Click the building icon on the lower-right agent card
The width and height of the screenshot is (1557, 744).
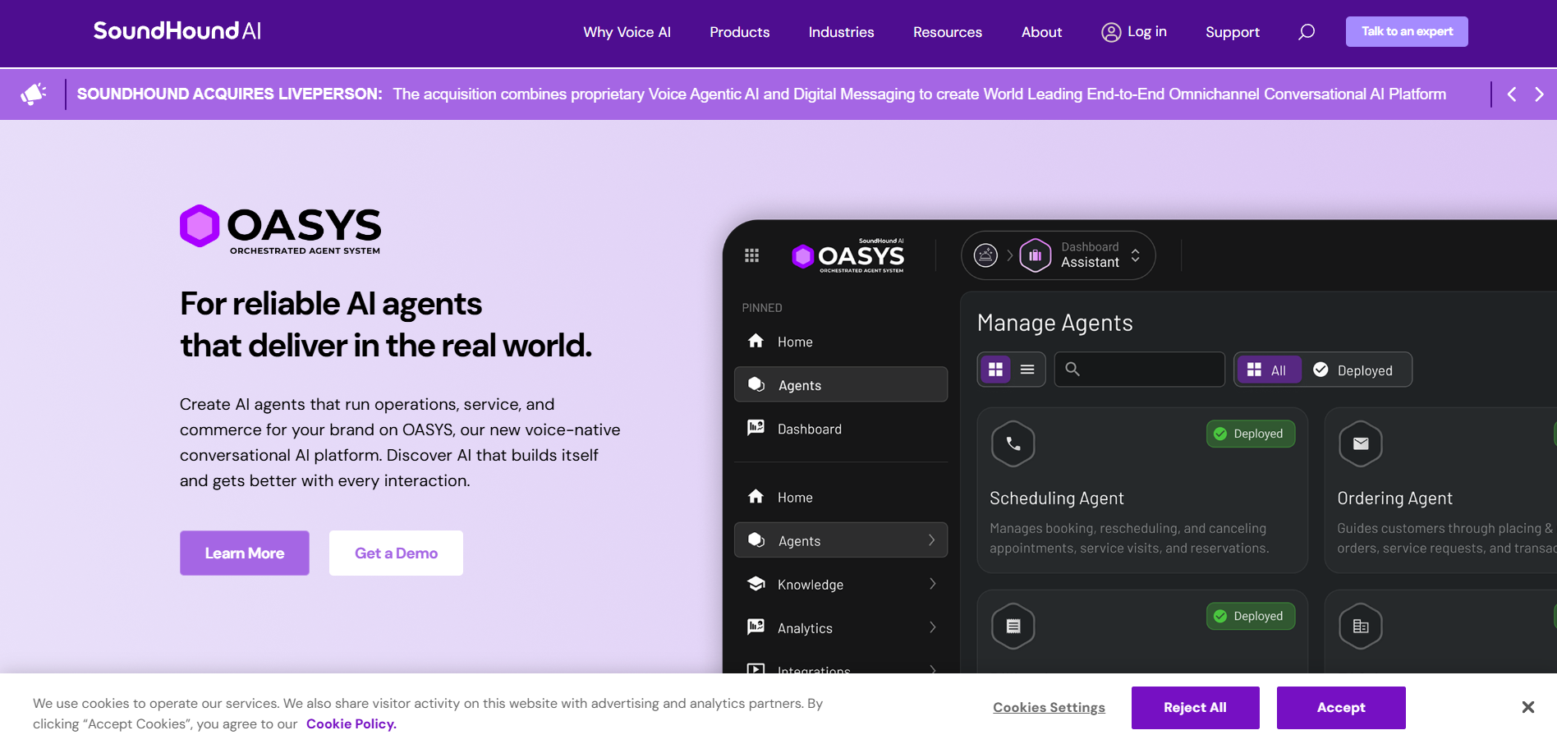(1361, 626)
